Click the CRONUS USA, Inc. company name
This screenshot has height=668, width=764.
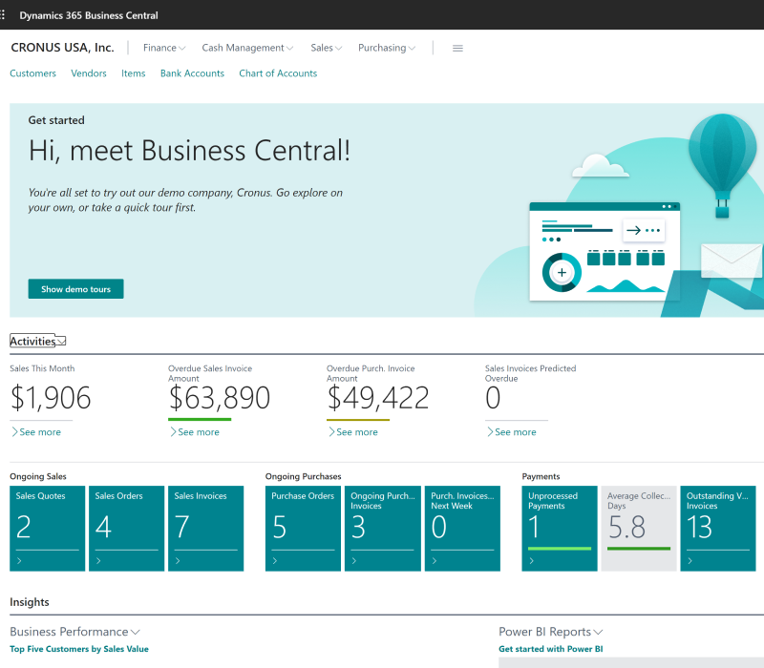click(x=62, y=48)
